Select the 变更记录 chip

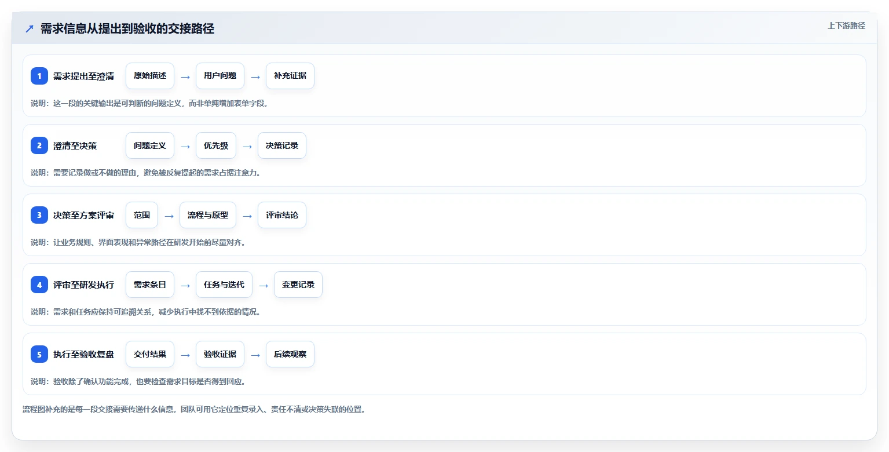point(298,285)
